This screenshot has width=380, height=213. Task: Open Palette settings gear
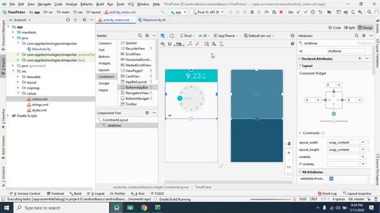click(x=147, y=35)
